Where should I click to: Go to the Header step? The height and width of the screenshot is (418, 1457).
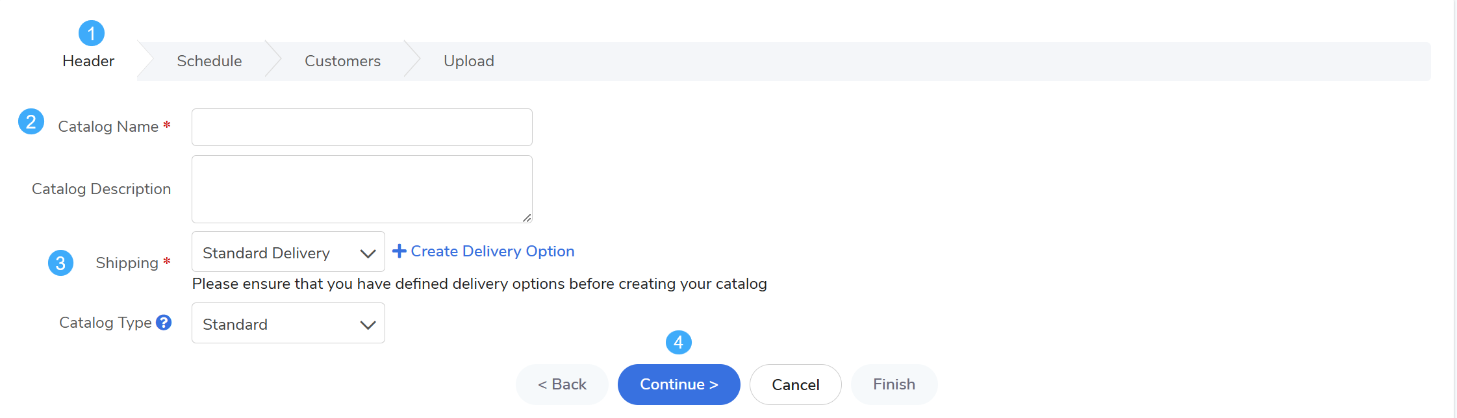pyautogui.click(x=88, y=61)
